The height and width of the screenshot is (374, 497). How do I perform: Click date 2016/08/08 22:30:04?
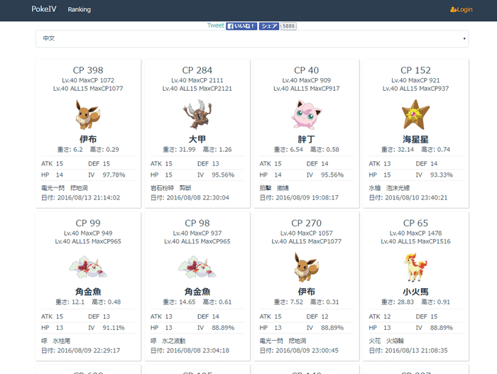click(198, 198)
